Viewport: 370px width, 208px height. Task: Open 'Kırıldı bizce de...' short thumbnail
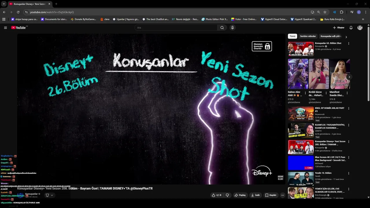point(319,74)
